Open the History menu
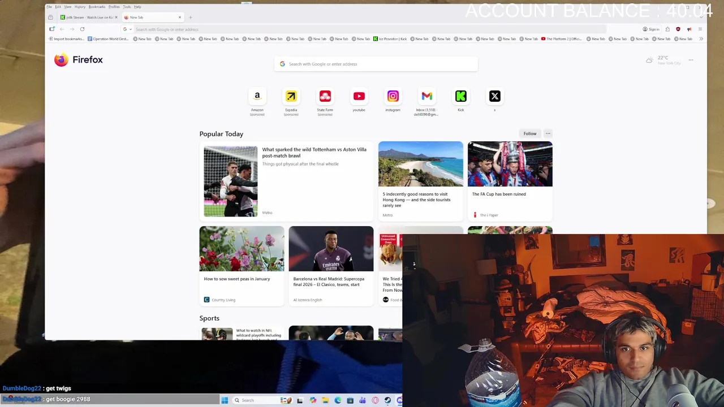The image size is (724, 407). 80,7
